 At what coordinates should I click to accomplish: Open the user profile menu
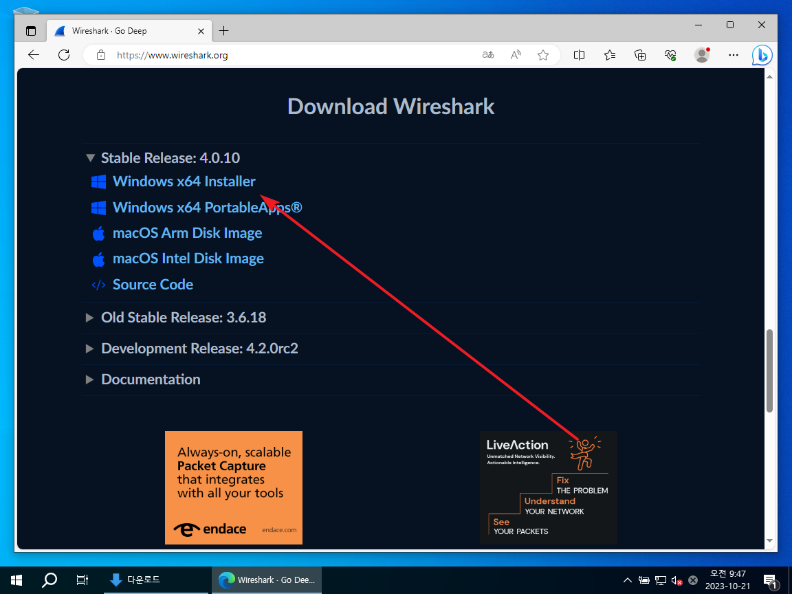point(702,55)
